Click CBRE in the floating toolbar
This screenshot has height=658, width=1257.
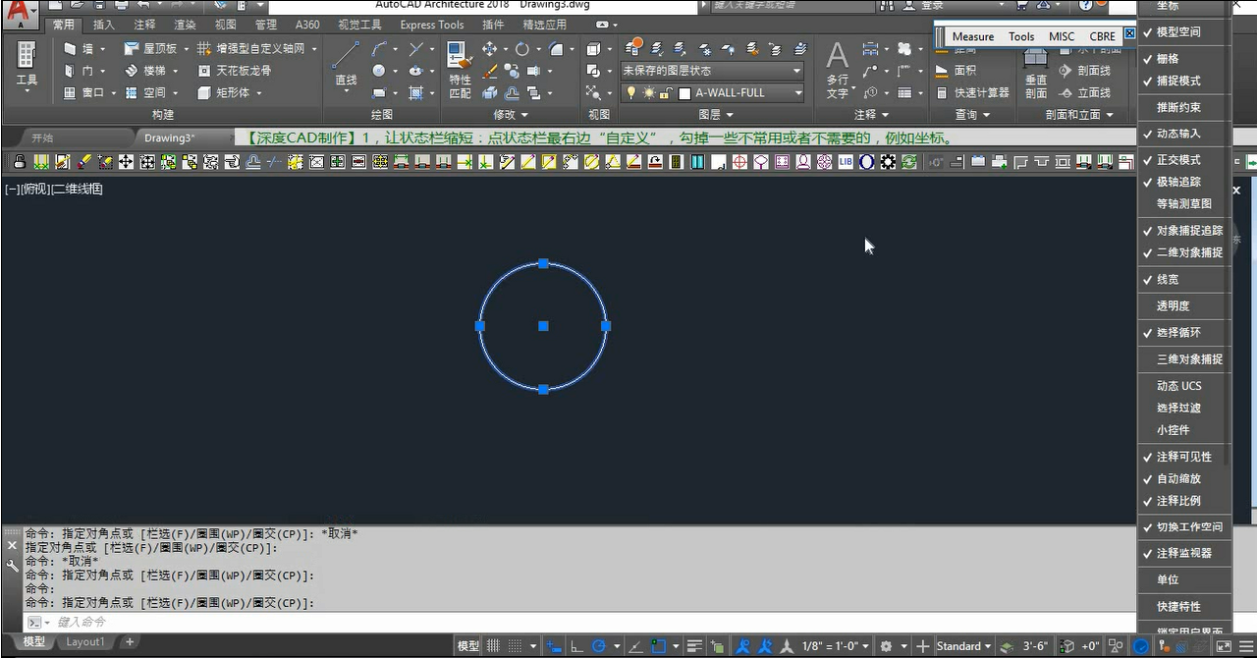pyautogui.click(x=1103, y=36)
